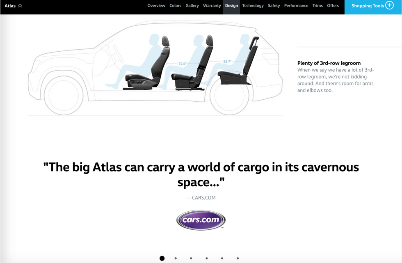This screenshot has width=402, height=263.
Task: Open the Safety section
Action: coord(274,6)
